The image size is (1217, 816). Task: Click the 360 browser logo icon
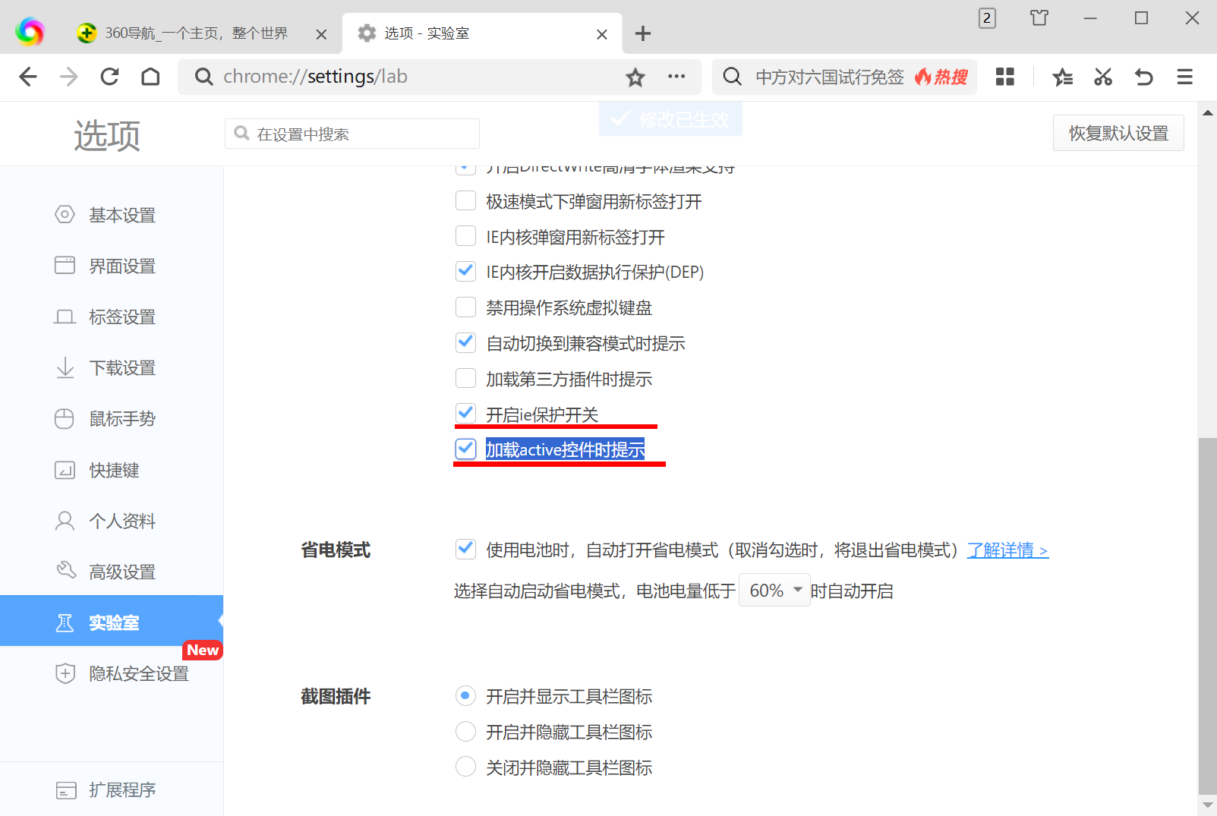coord(30,32)
